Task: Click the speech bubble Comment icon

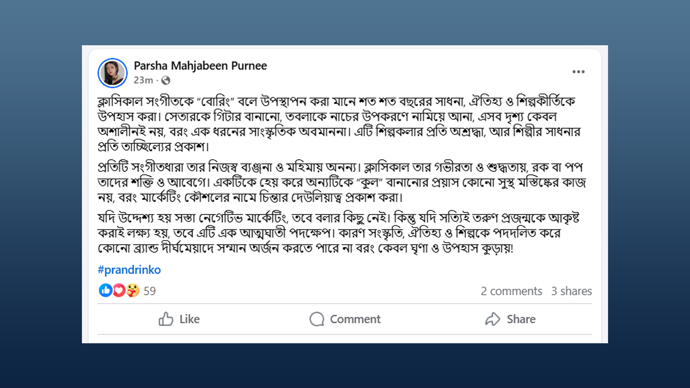Action: [317, 319]
